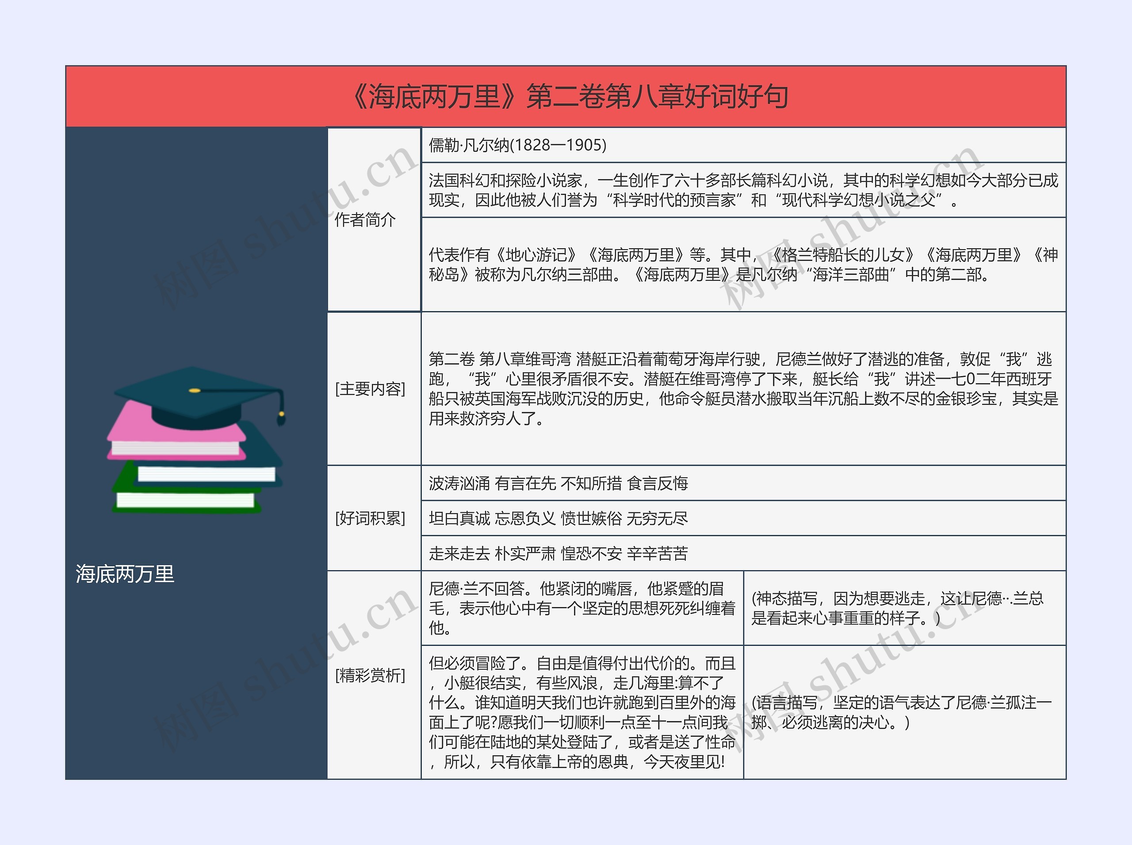1132x845 pixels.
Task: Click the quote starting 但必须冒险了
Action: (582, 713)
